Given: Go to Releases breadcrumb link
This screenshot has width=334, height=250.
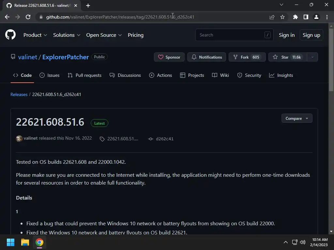Looking at the screenshot, I should click(x=19, y=94).
